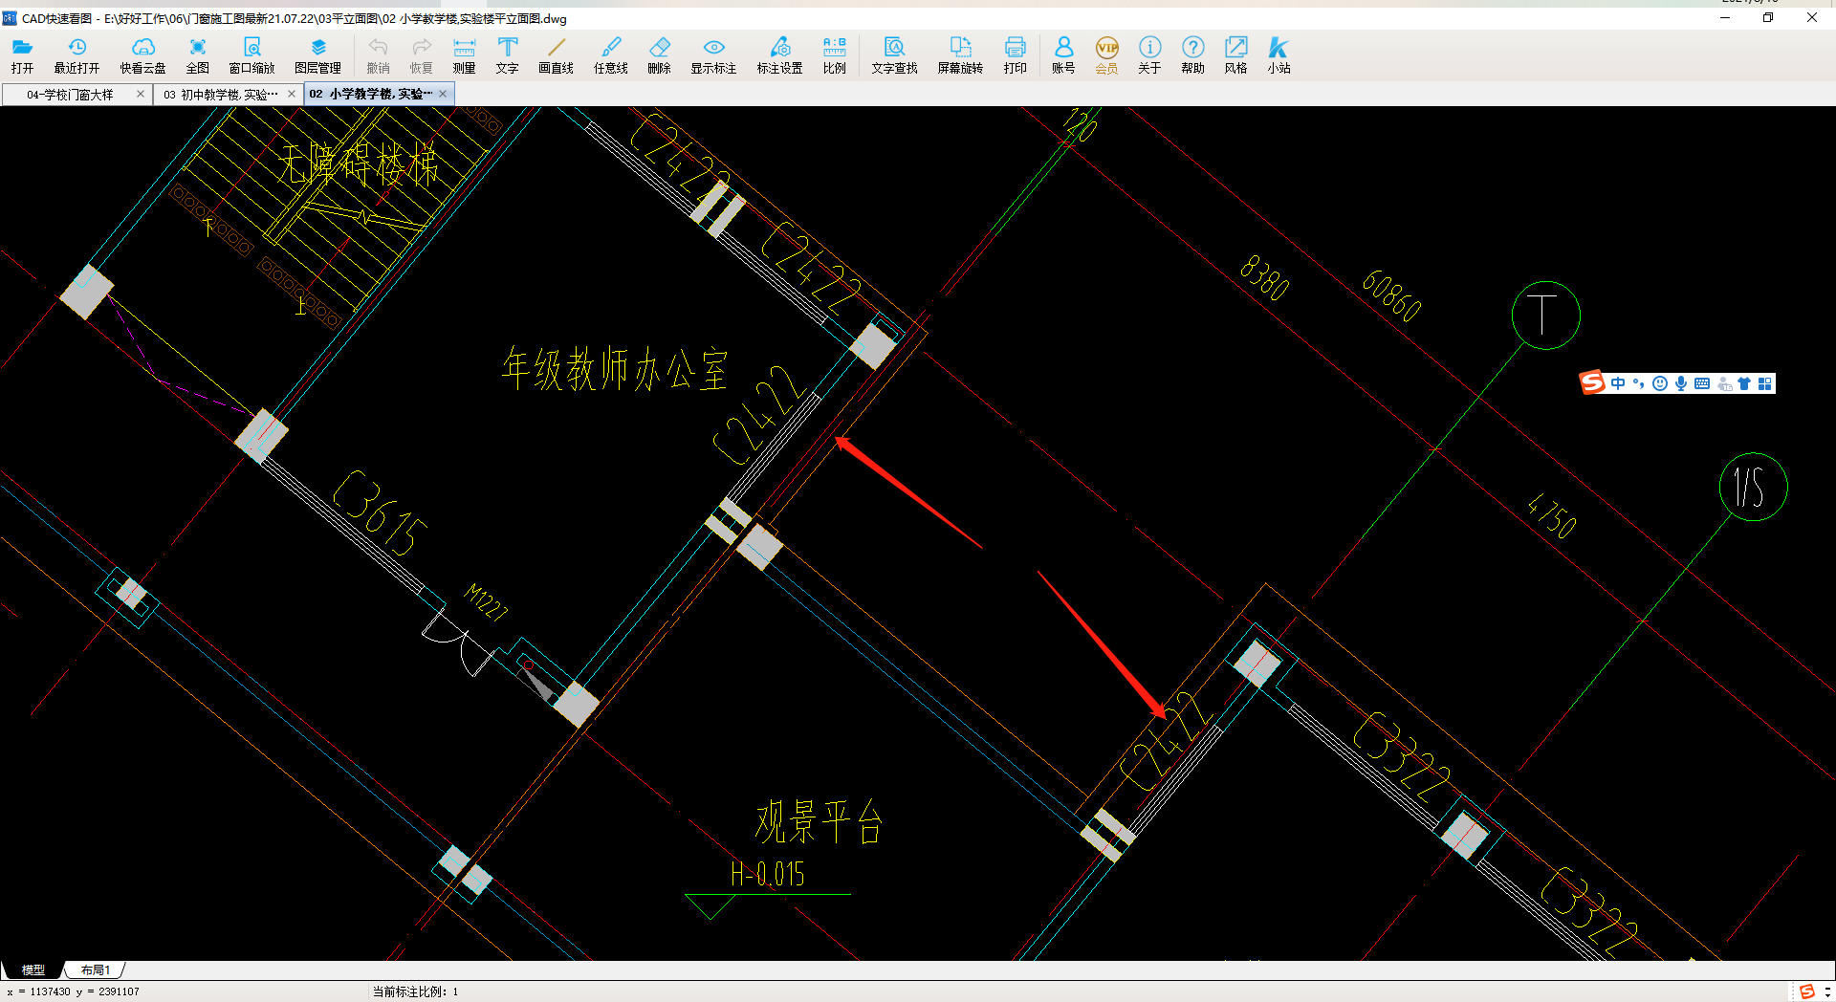
Task: Select the 画直线 straight line tool
Action: 556,55
